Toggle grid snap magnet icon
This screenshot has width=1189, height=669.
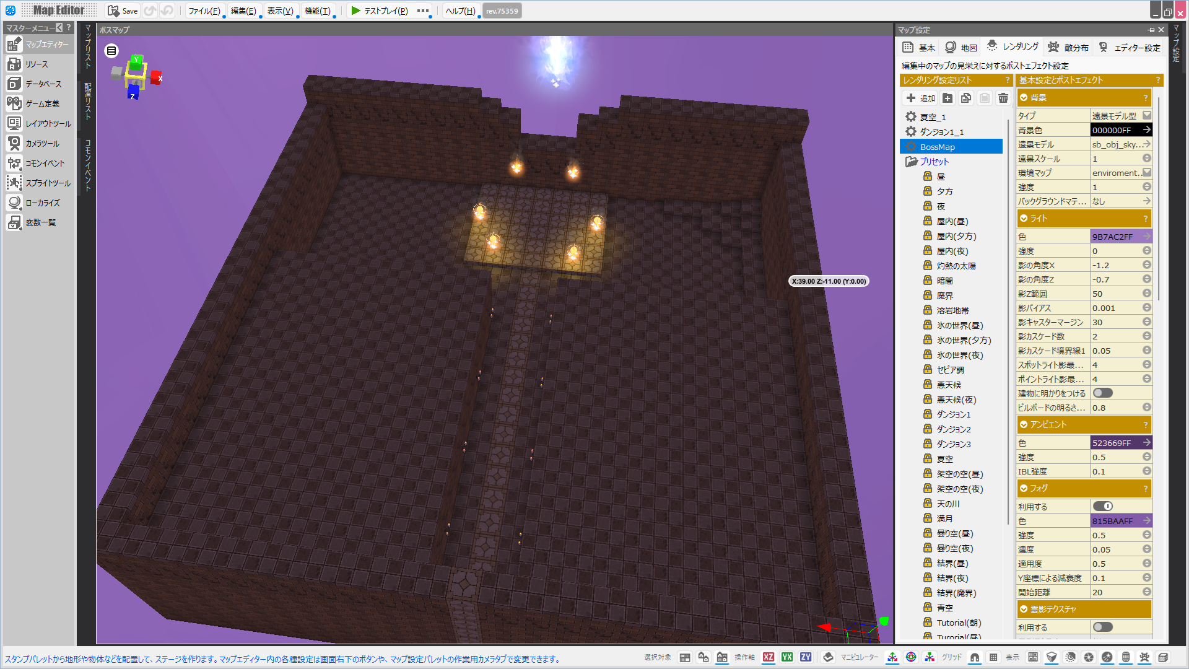(x=975, y=657)
